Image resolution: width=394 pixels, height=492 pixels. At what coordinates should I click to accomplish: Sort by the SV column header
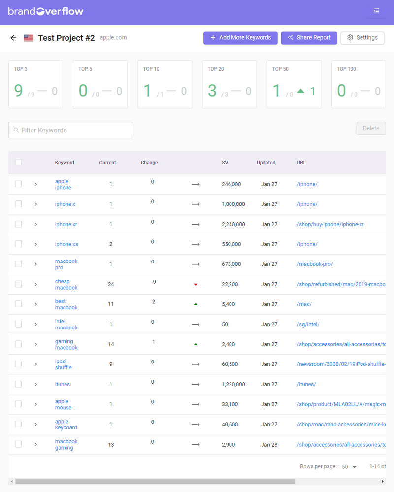225,163
